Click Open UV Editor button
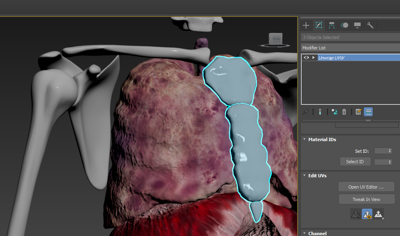This screenshot has width=400, height=236. pyautogui.click(x=366, y=187)
